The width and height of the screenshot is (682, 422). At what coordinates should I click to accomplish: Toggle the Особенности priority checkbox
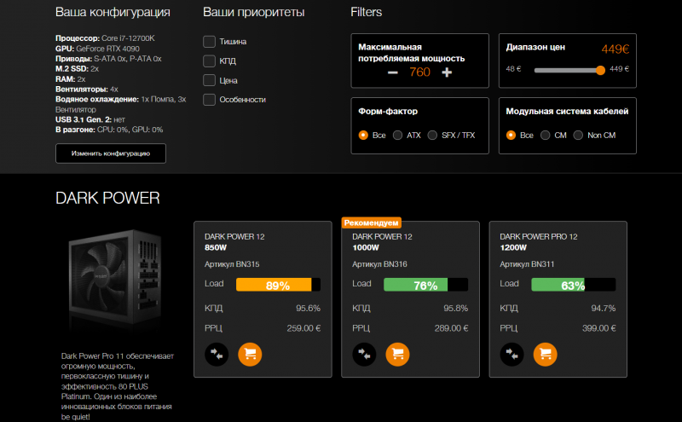point(209,100)
